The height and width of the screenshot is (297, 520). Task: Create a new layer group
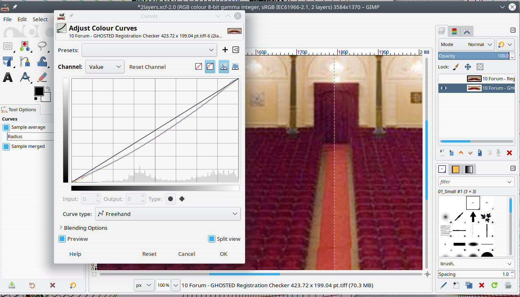[x=451, y=153]
